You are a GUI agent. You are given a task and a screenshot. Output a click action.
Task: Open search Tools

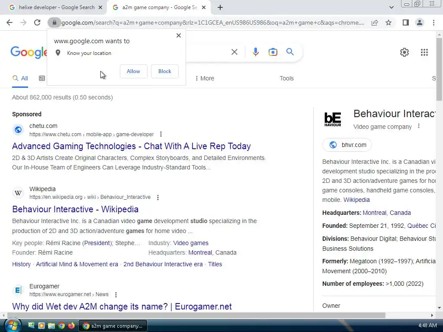[x=286, y=78]
